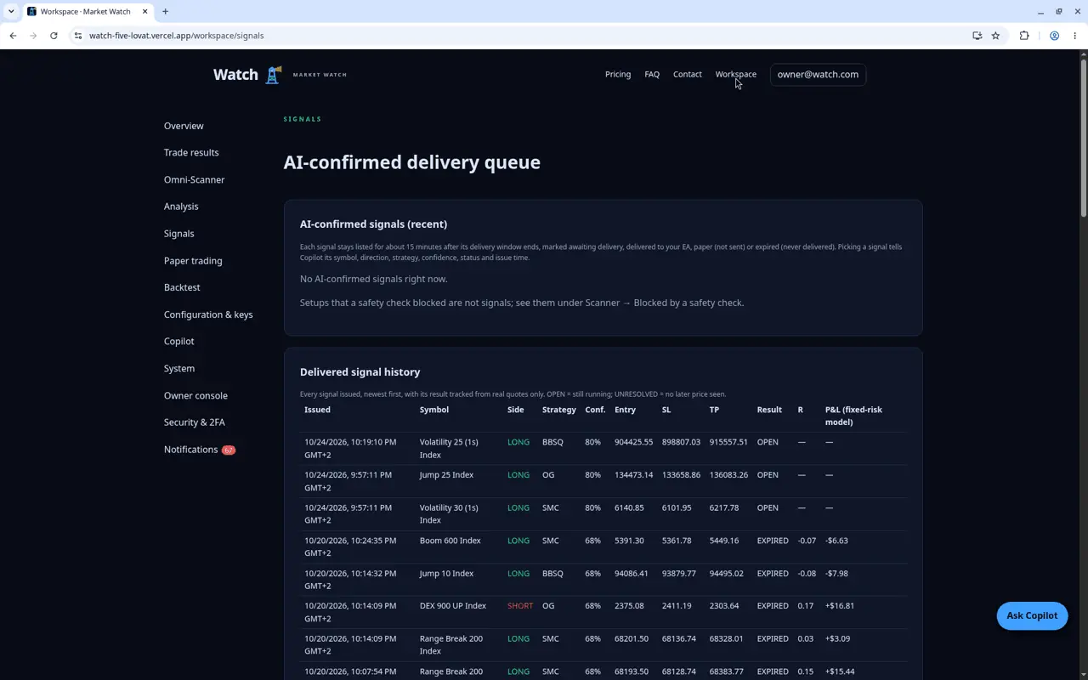
Task: Select Signals in the sidebar
Action: pyautogui.click(x=179, y=234)
